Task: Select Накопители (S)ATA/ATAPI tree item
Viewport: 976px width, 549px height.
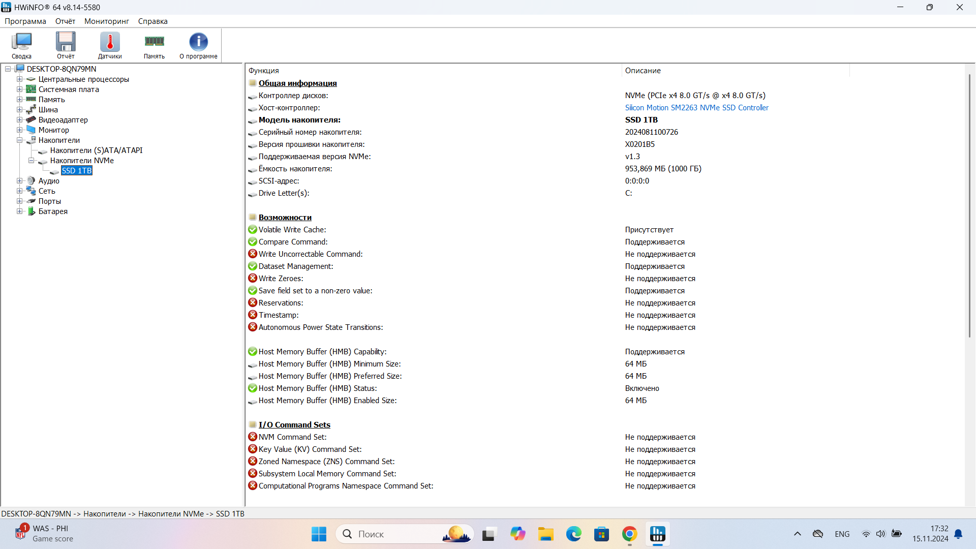Action: [x=96, y=150]
